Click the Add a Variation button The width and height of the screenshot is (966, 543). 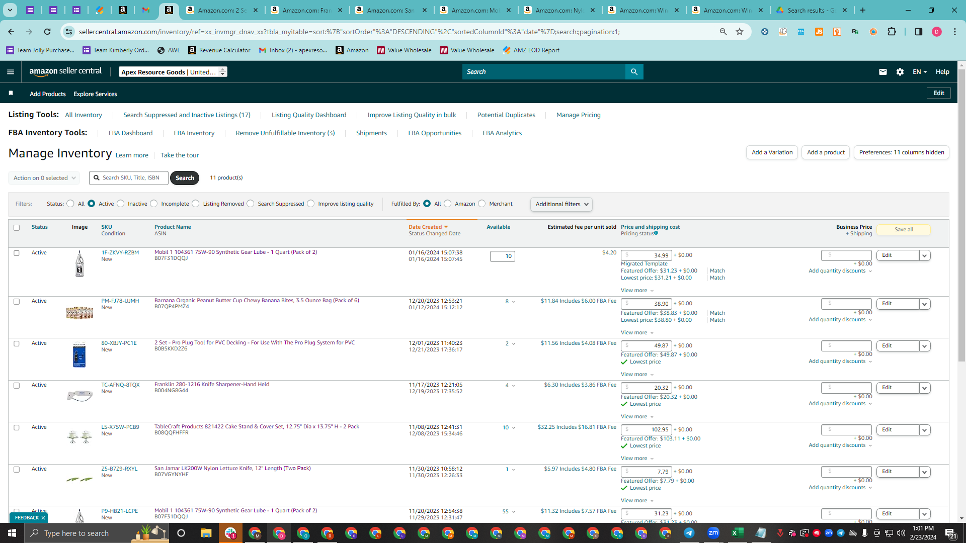(x=772, y=152)
